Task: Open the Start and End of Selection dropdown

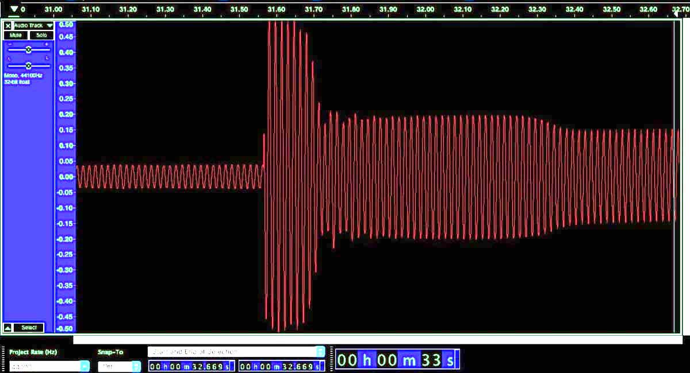Action: pos(236,351)
